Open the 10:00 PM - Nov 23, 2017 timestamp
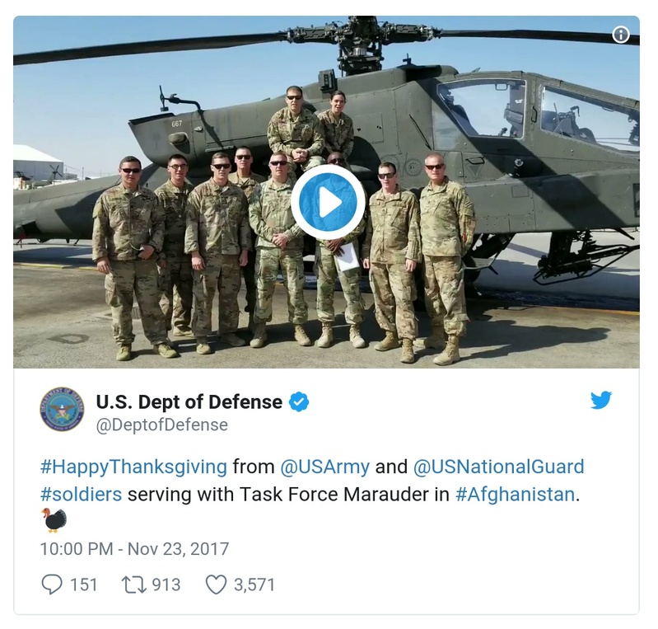This screenshot has height=629, width=658. pos(135,549)
